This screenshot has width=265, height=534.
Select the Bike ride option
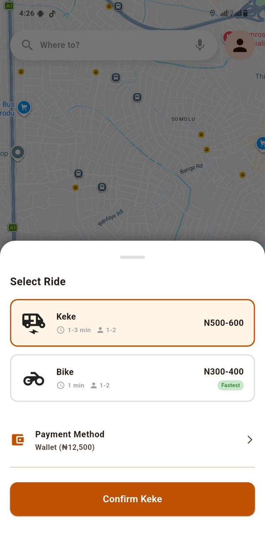click(x=132, y=378)
